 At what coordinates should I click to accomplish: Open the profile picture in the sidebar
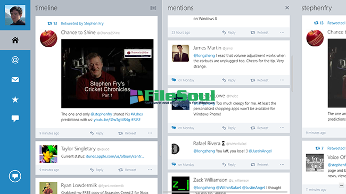pos(15,15)
